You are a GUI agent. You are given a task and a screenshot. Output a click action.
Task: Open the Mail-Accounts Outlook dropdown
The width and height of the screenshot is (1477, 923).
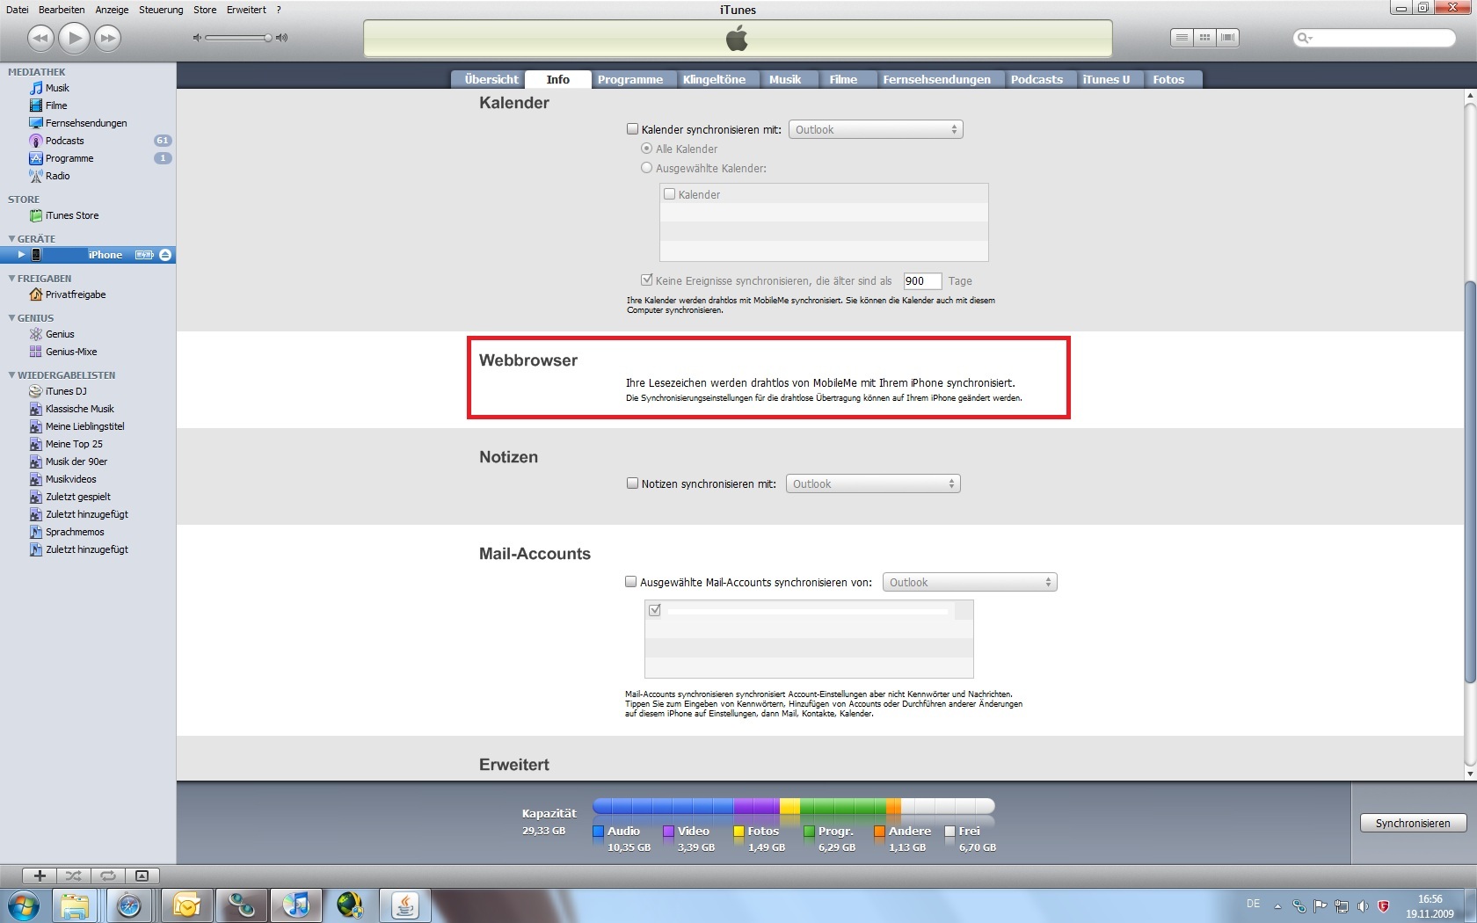tap(969, 583)
